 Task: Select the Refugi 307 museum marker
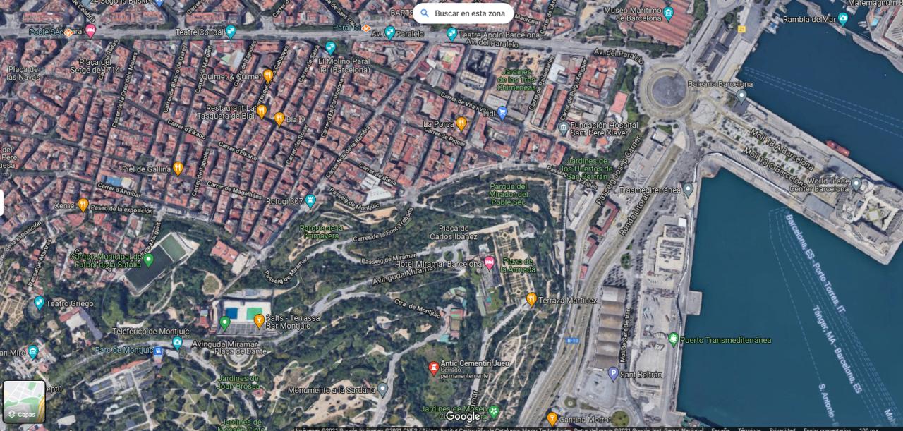pyautogui.click(x=310, y=201)
